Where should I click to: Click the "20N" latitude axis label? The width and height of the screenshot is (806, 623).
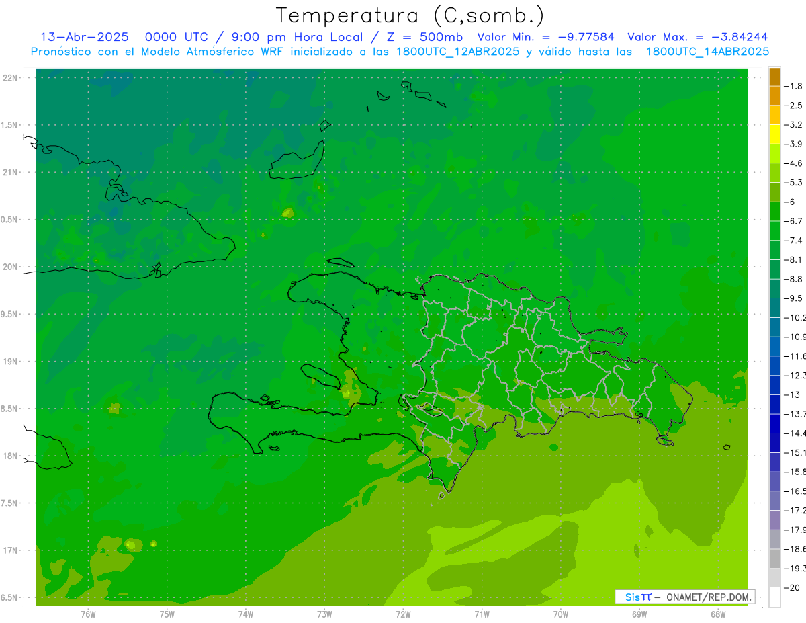pos(10,267)
